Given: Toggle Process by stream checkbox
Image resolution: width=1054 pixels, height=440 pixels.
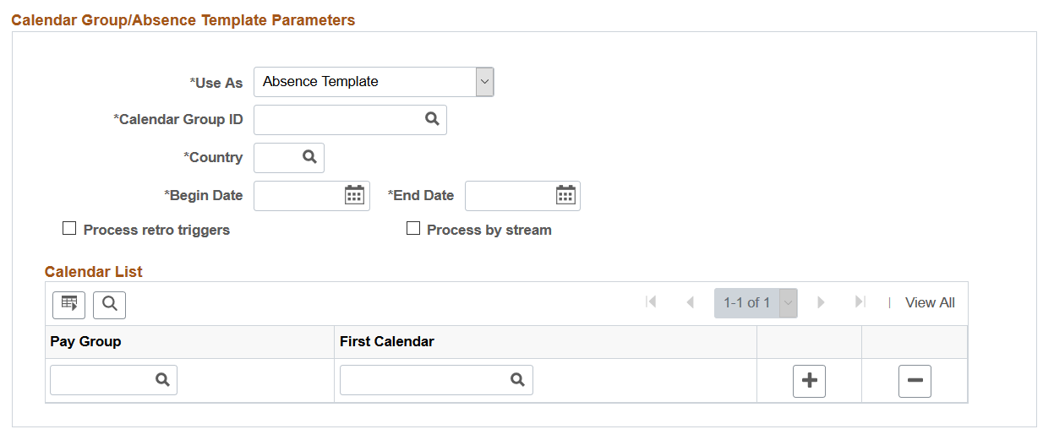Looking at the screenshot, I should click(x=413, y=229).
